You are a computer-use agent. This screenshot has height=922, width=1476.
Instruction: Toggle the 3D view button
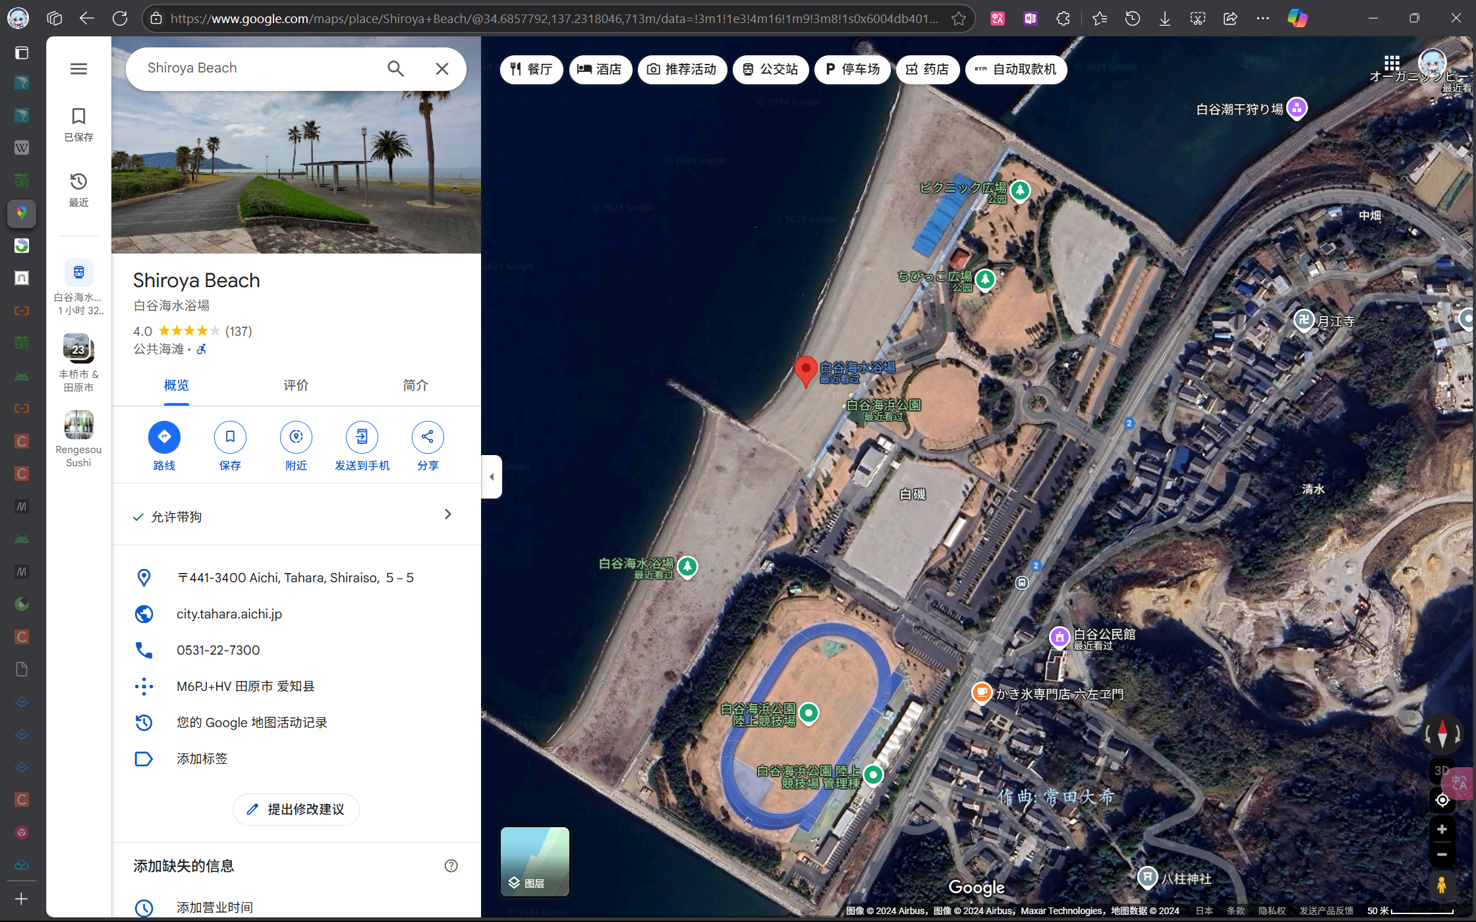click(1442, 771)
